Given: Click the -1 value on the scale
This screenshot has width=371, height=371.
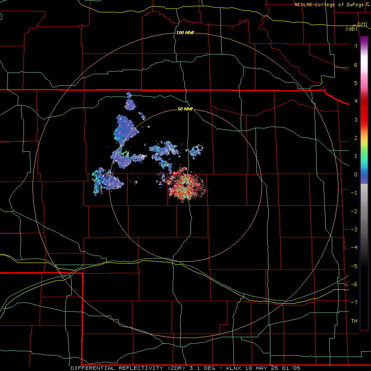Looking at the screenshot, I should click(x=354, y=193).
